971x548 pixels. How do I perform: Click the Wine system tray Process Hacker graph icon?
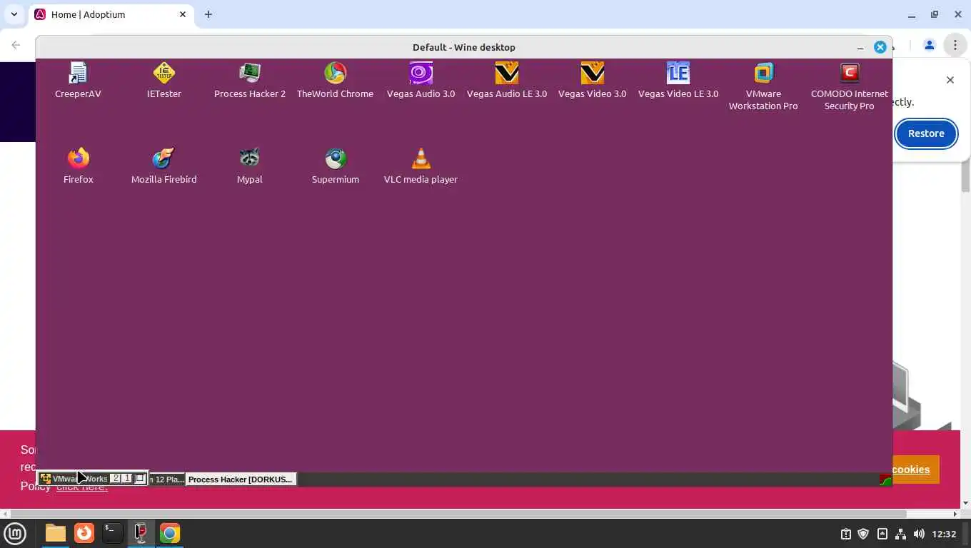click(x=885, y=479)
